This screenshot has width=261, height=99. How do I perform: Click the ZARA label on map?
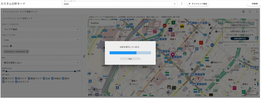pos(151,85)
